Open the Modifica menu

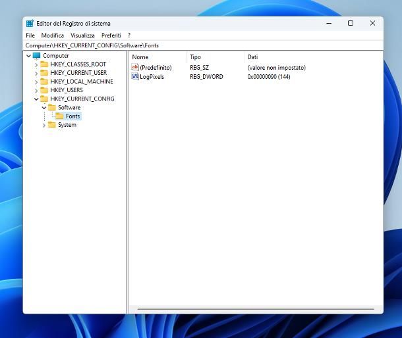53,36
